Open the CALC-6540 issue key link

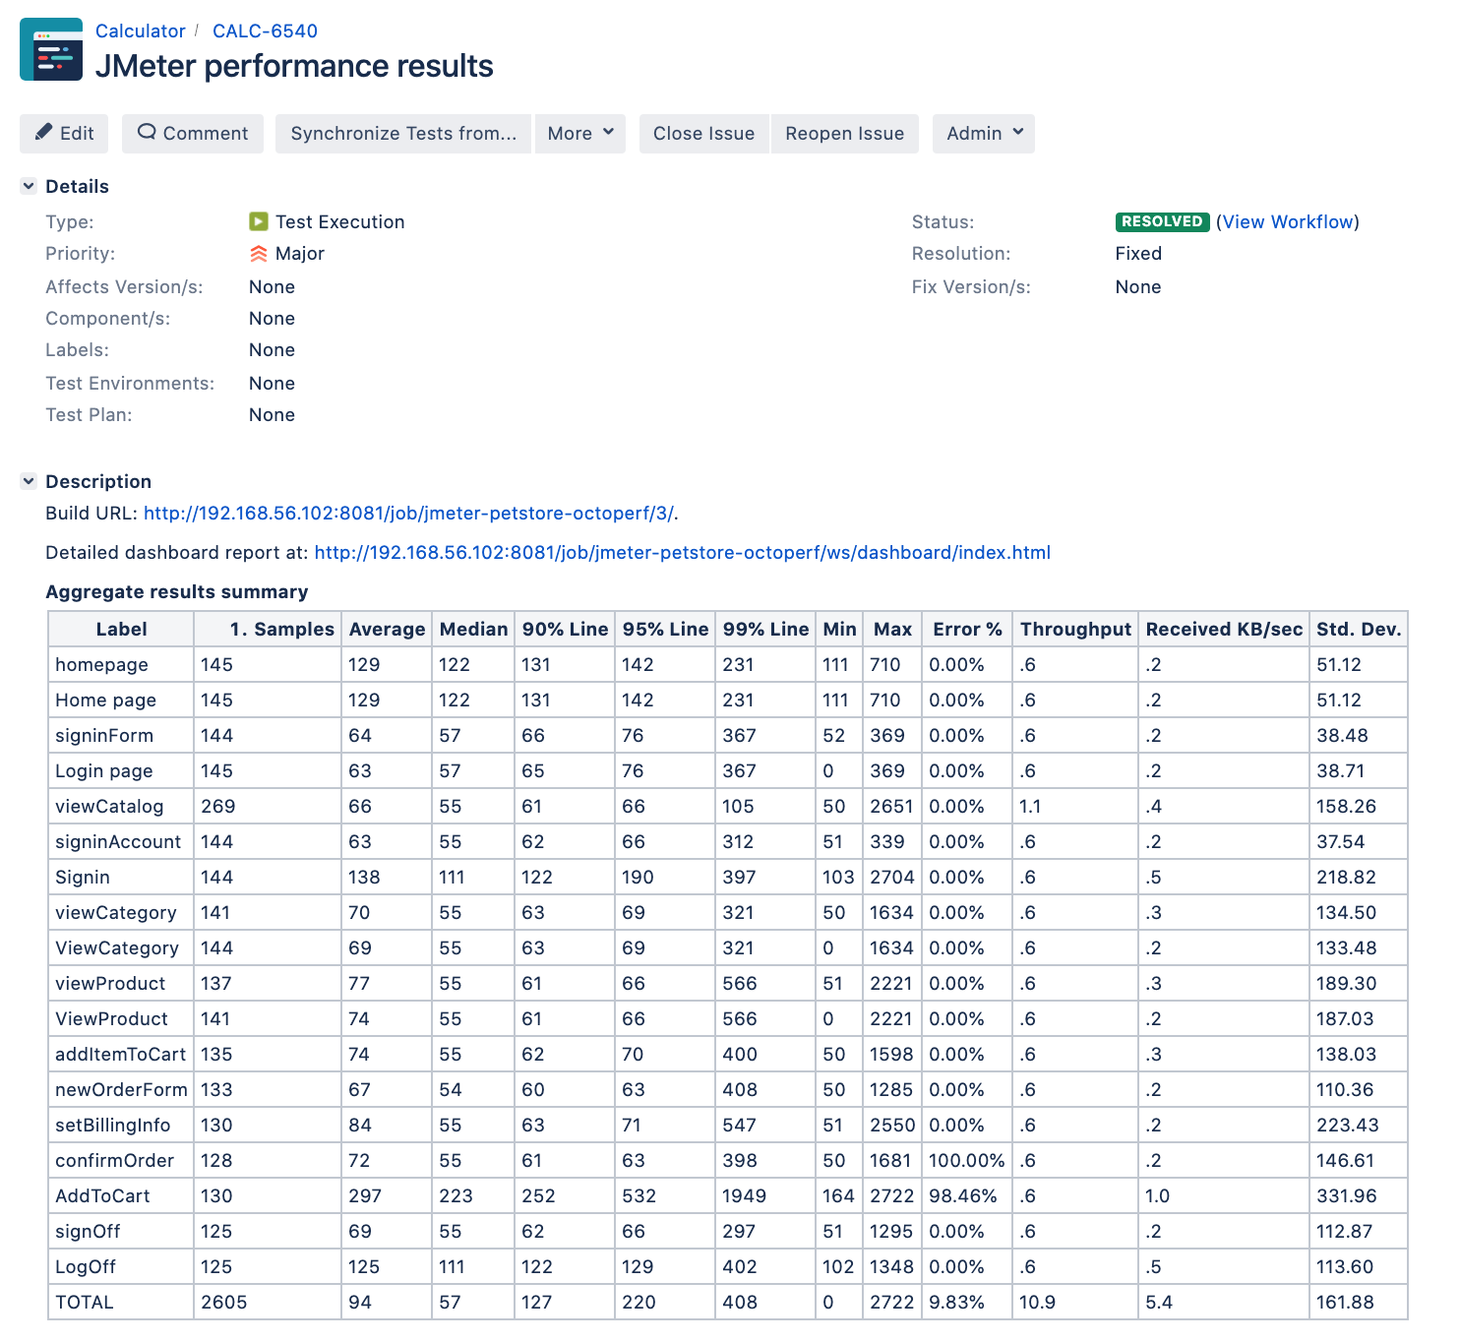point(266,30)
